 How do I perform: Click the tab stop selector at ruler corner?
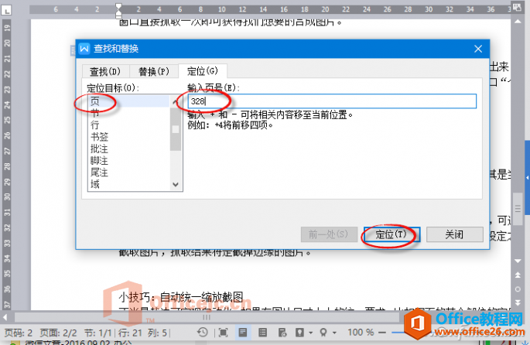click(x=6, y=11)
